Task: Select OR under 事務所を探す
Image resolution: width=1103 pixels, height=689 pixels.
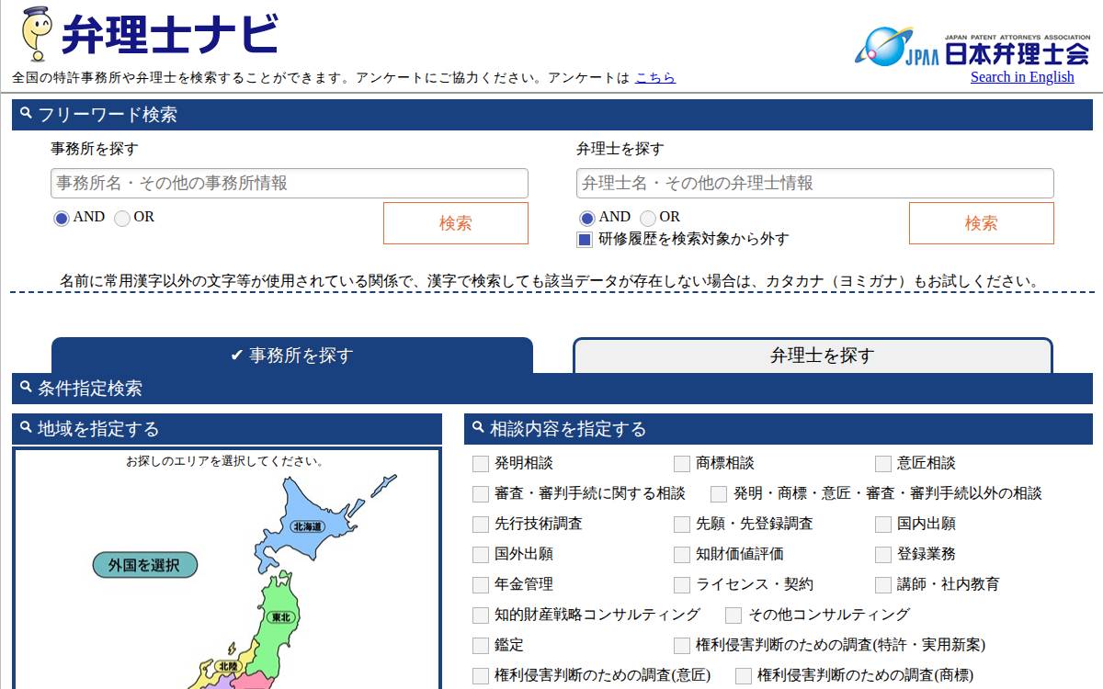Action: tap(122, 219)
